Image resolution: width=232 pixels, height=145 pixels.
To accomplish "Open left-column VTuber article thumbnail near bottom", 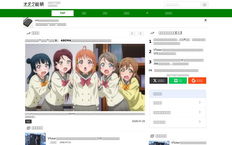I will coord(35,139).
